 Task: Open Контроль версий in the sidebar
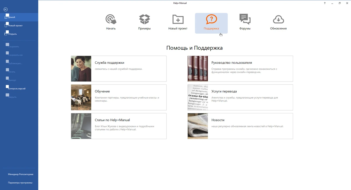[19, 89]
